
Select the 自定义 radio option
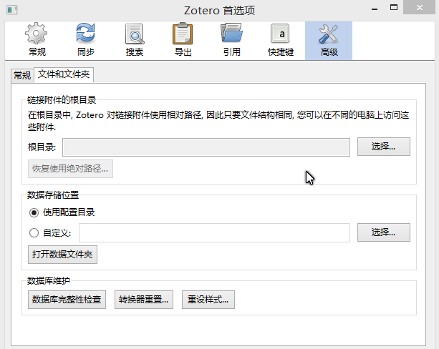point(50,232)
